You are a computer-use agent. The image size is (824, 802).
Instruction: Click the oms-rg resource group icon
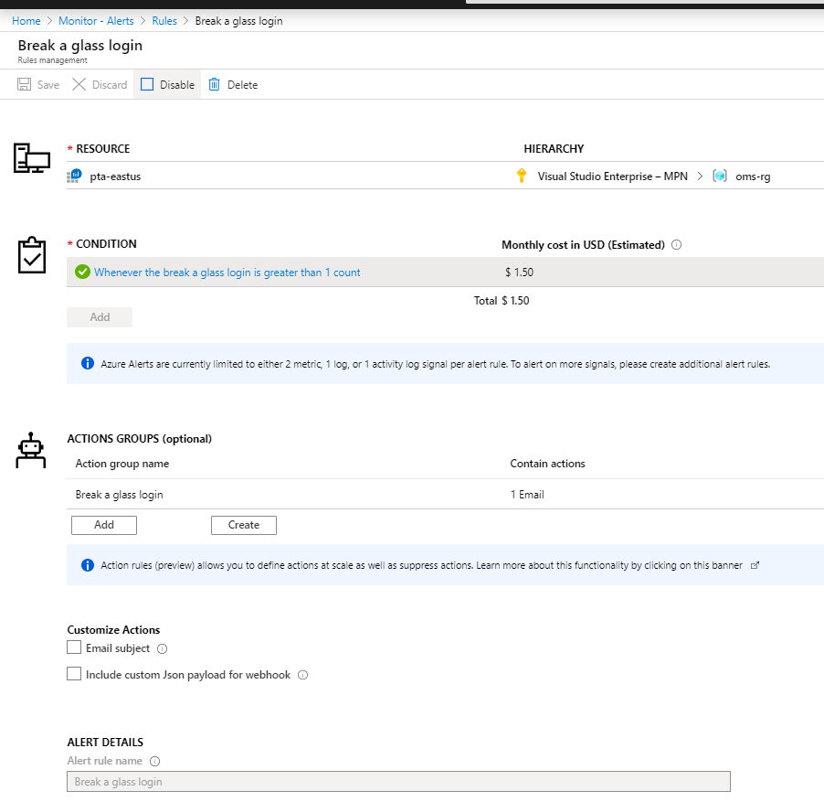(721, 176)
